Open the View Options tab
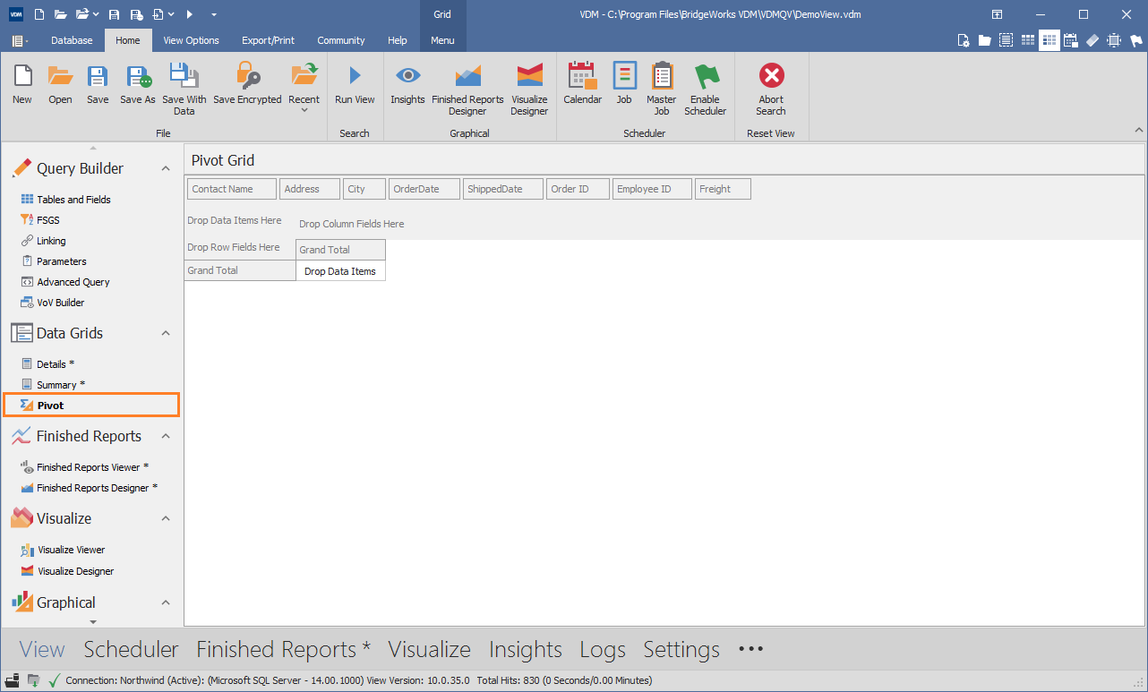The width and height of the screenshot is (1148, 692). pyautogui.click(x=191, y=40)
